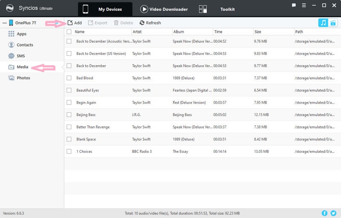Check Back to December (Acoustic Version) row
This screenshot has width=341, height=218.
[69, 41]
